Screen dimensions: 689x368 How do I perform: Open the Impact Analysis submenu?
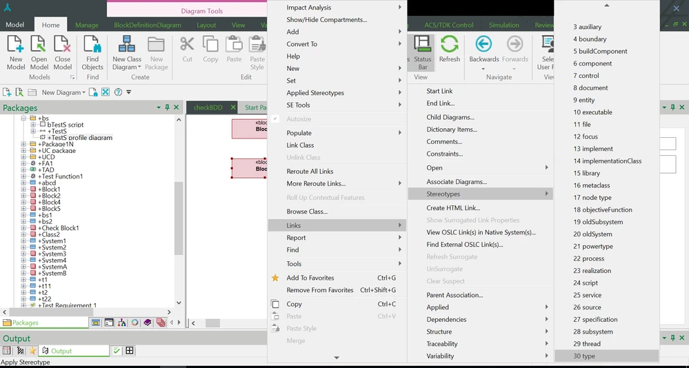337,8
